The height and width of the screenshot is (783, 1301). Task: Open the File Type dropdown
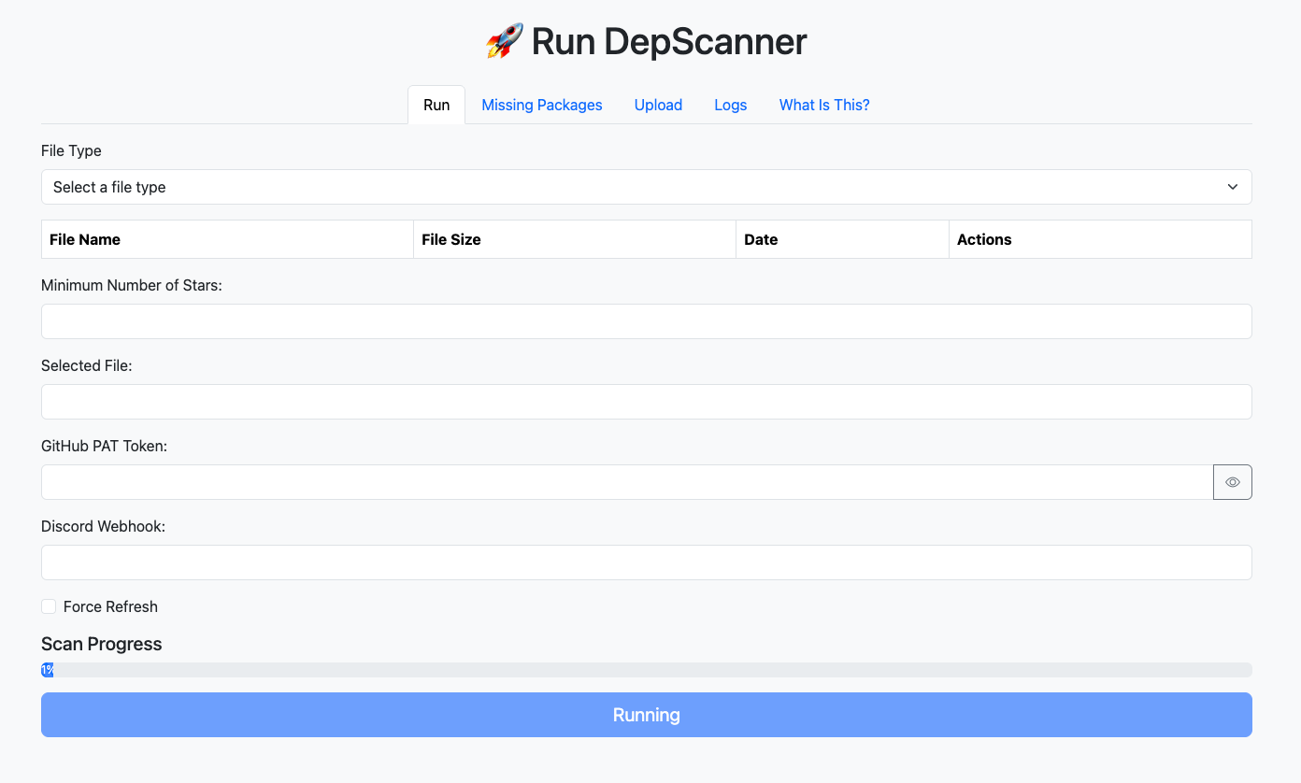(646, 187)
